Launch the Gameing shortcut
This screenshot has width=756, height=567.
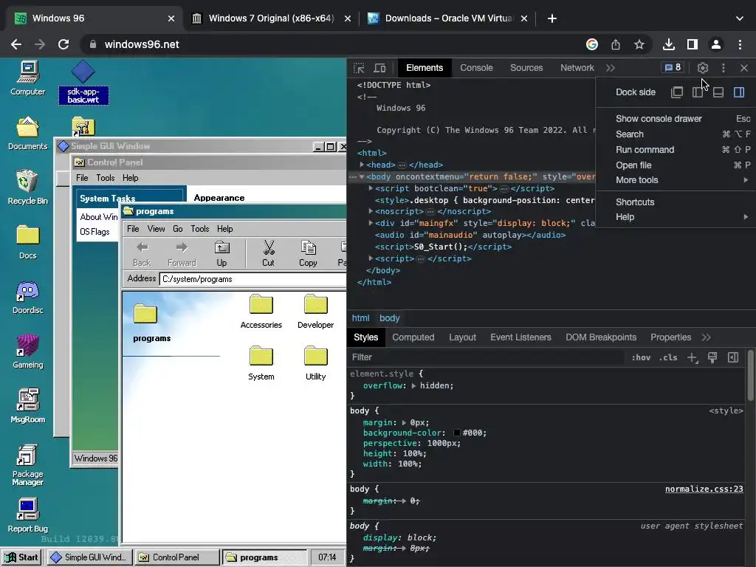pos(27,352)
